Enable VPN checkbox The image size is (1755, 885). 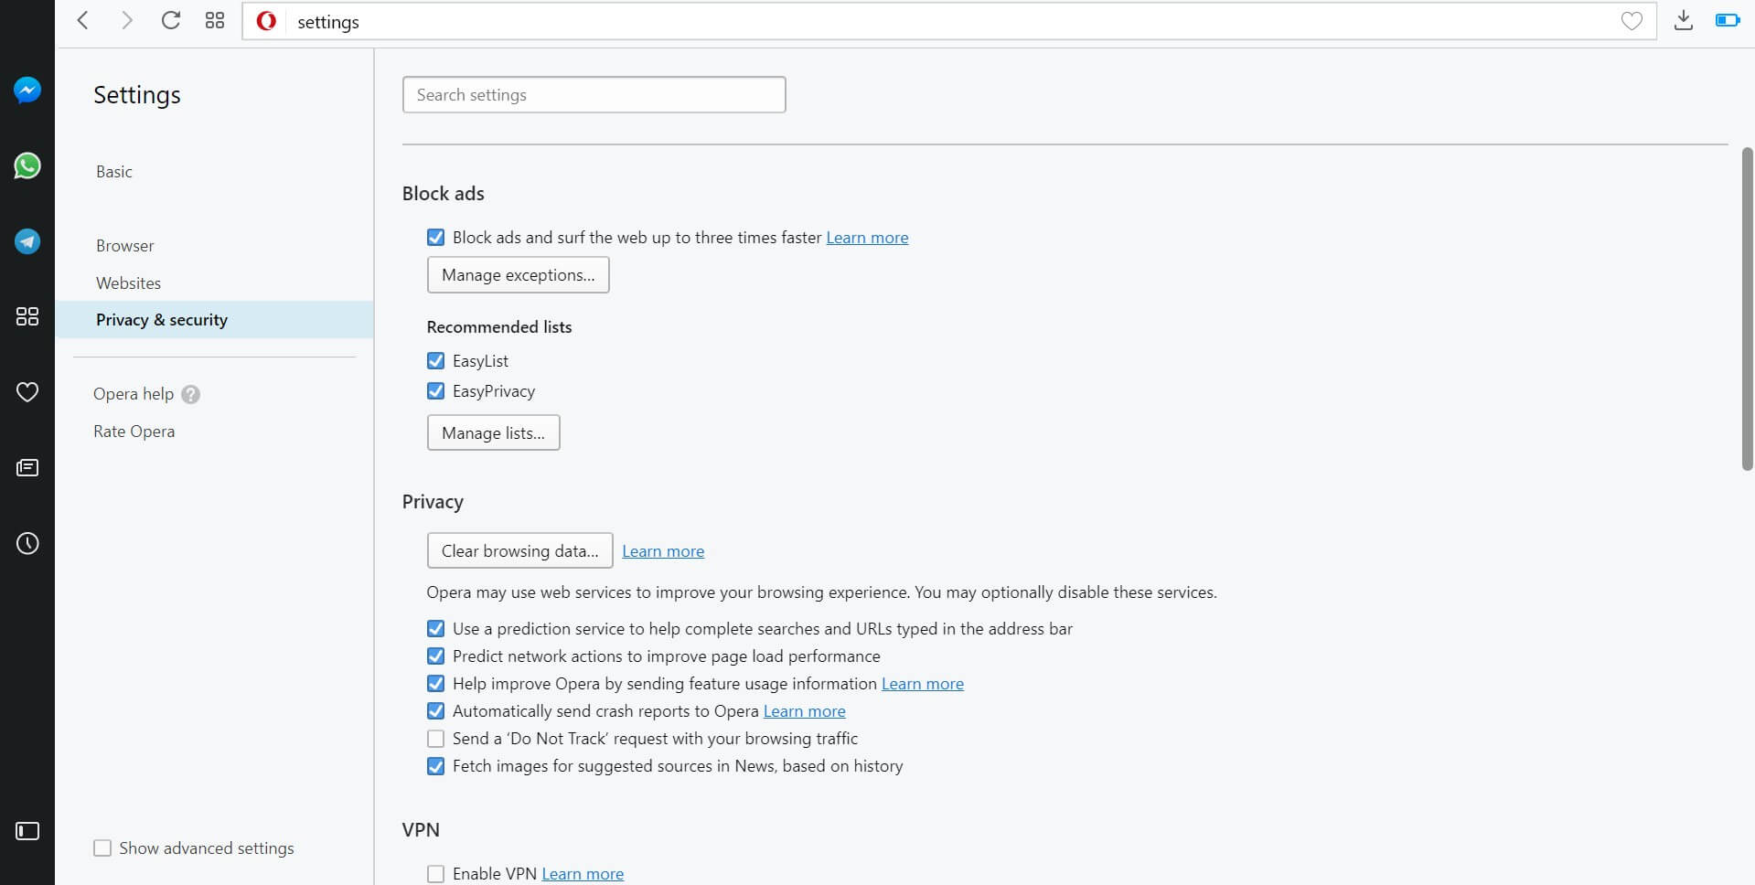click(x=436, y=874)
